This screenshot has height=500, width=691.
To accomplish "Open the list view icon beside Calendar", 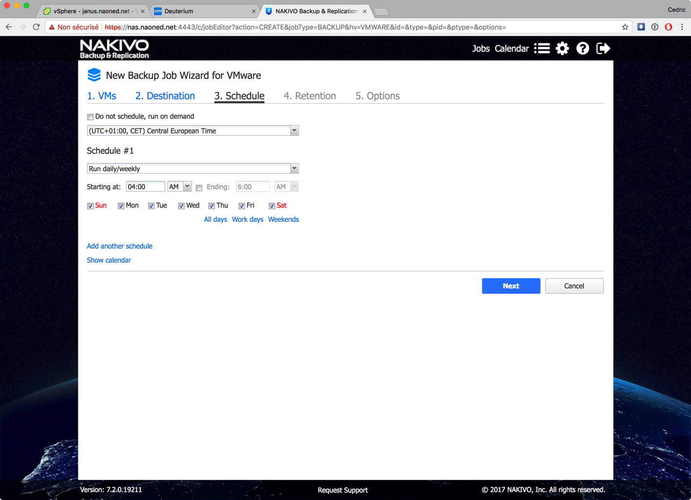I will pyautogui.click(x=542, y=49).
